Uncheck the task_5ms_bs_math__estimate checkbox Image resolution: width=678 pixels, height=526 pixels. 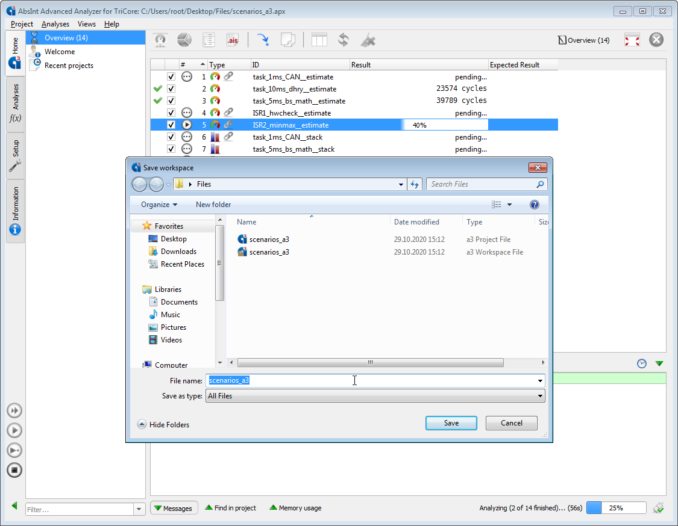171,101
